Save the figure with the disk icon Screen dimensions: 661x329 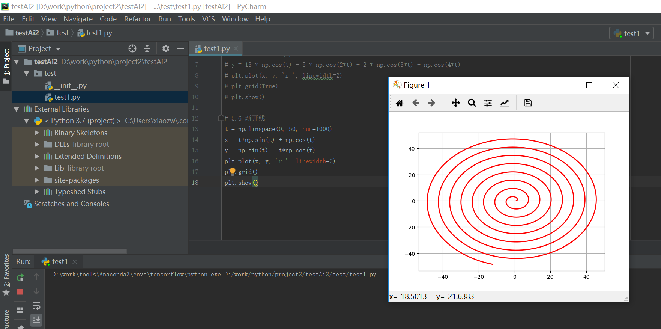click(528, 103)
